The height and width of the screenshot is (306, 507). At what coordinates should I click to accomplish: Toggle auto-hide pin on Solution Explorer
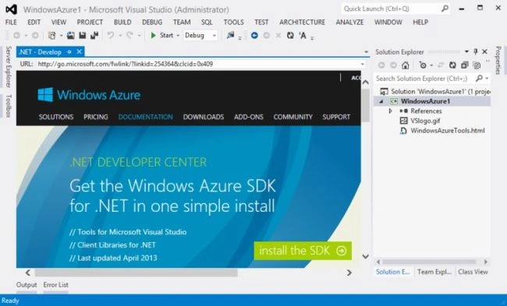475,51
